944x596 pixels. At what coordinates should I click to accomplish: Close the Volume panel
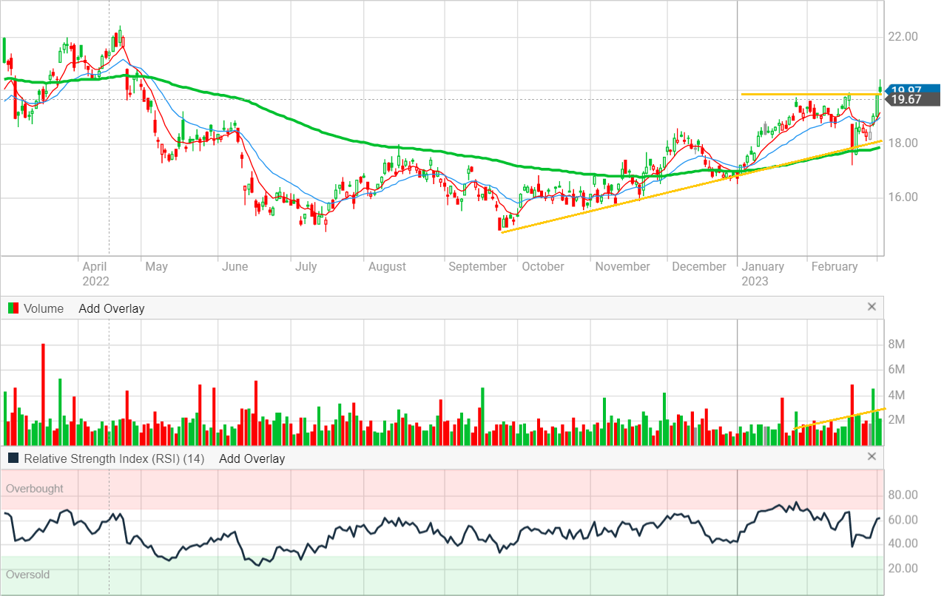(871, 307)
